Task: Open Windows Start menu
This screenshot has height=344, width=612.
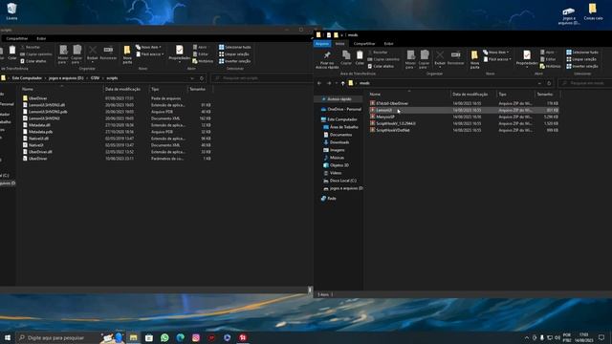Action: click(x=8, y=337)
